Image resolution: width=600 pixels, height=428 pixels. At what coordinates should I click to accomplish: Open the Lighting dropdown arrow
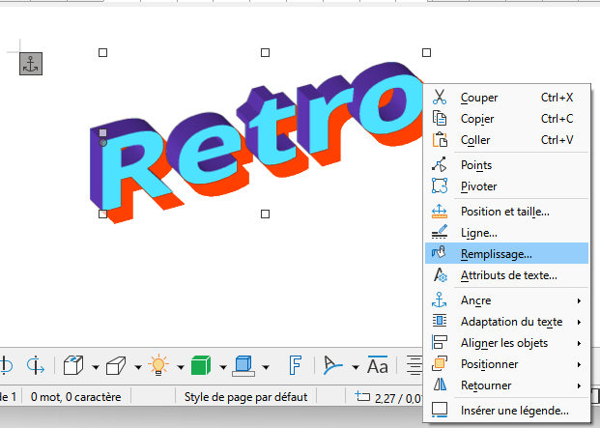click(x=181, y=367)
